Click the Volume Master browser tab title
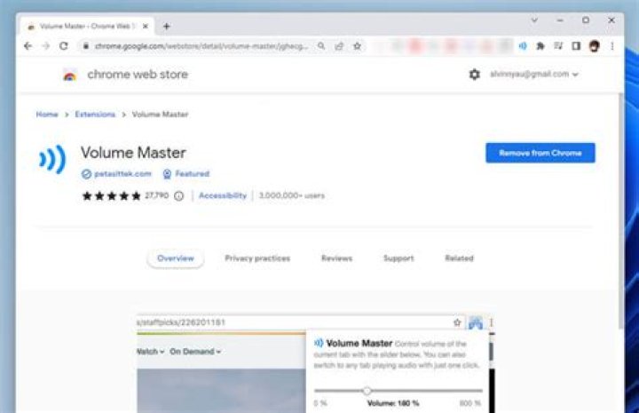Viewport: 639px width, 413px height. point(85,27)
